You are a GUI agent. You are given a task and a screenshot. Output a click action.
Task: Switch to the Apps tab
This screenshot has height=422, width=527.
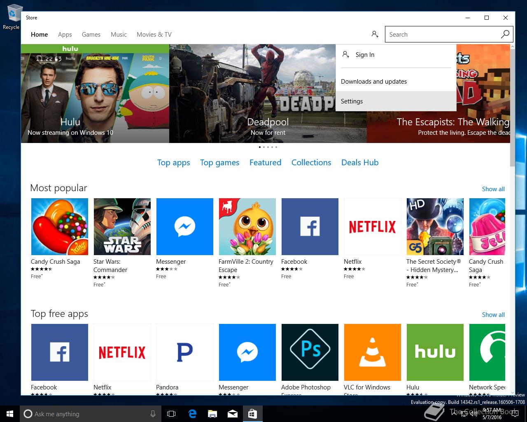tap(65, 35)
